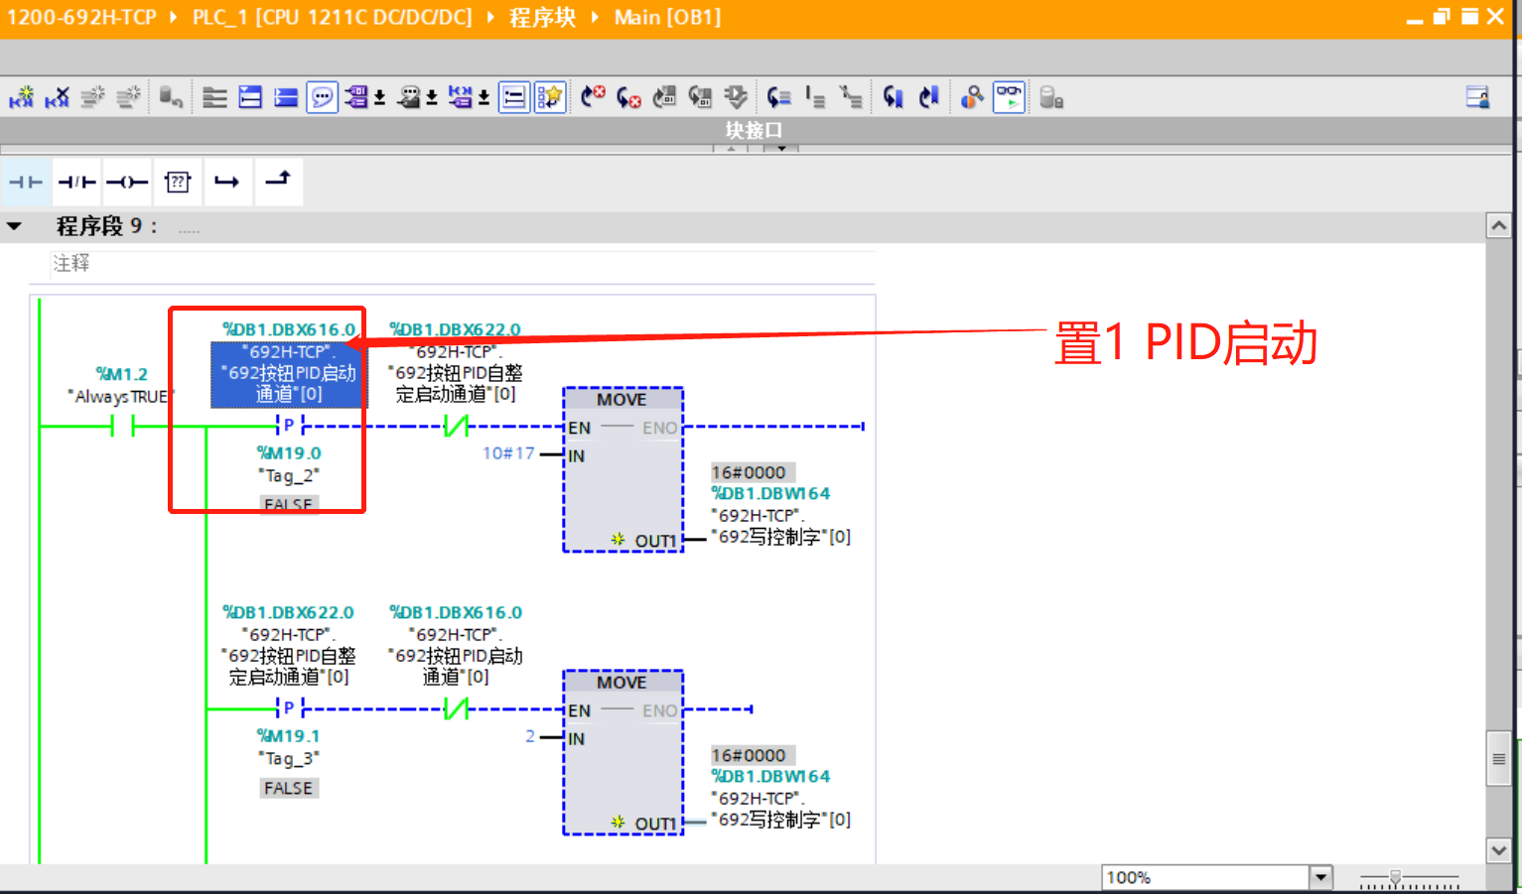Image resolution: width=1522 pixels, height=894 pixels.
Task: Click the Main [OB1] breadcrumb item
Action: click(667, 18)
